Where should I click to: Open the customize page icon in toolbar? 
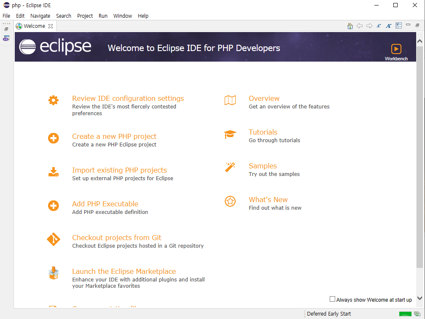398,25
